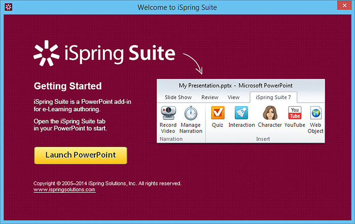Click text 'Open the iSpring Suite tab'
Viewport: 355px width, 224px height.
pyautogui.click(x=69, y=121)
